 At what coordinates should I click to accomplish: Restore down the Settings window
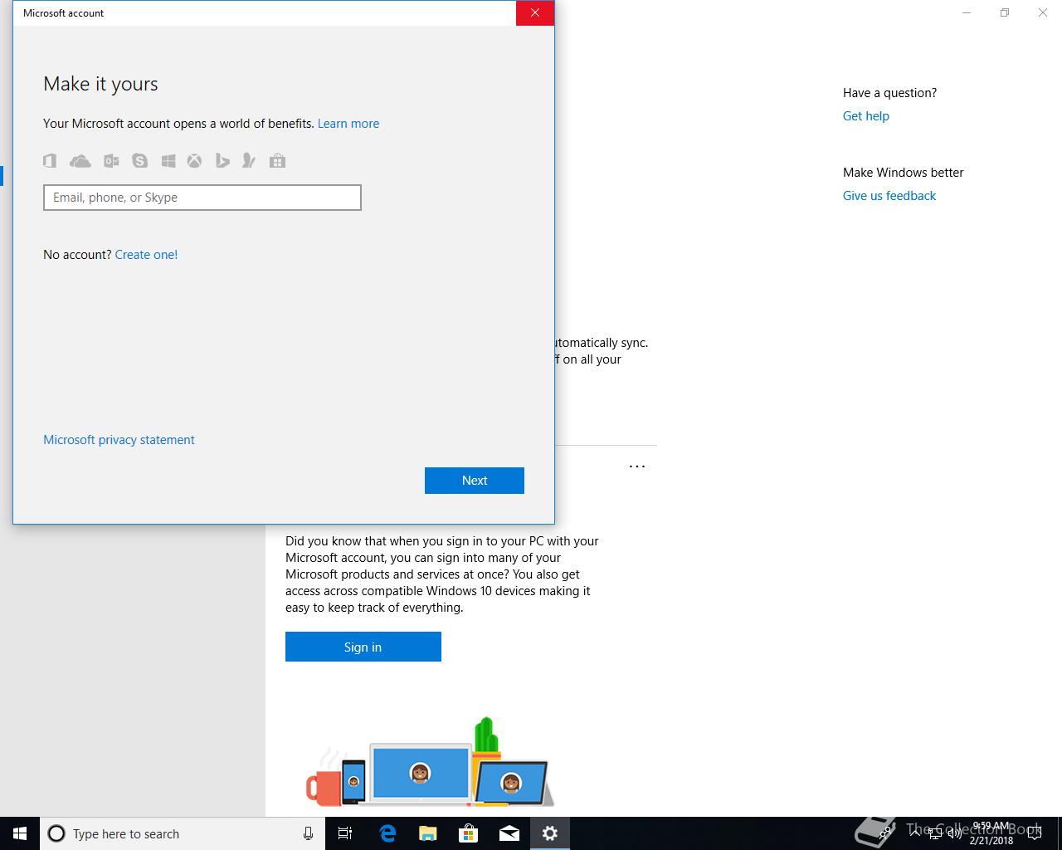[1005, 13]
